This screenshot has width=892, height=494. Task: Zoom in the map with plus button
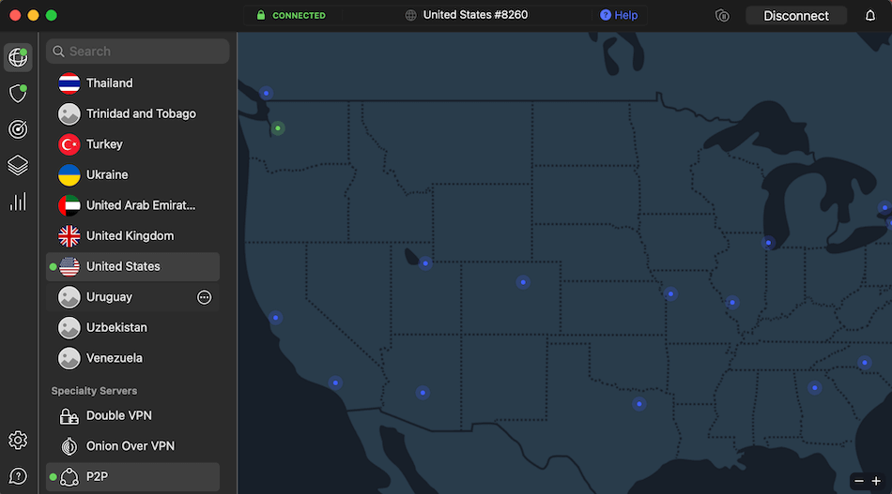[876, 482]
